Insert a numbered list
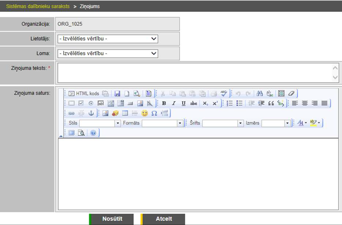Image resolution: width=342 pixels, height=225 pixels. (x=230, y=104)
